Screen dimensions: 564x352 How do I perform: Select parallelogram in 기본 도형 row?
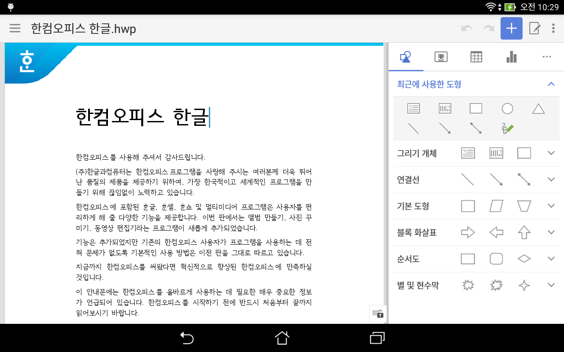coord(496,206)
